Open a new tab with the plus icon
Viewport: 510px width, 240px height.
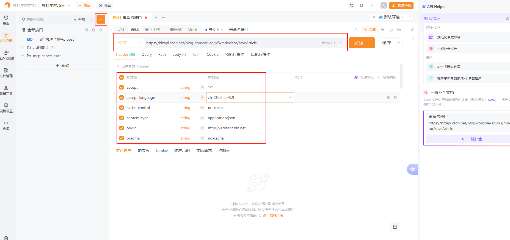pos(156,18)
